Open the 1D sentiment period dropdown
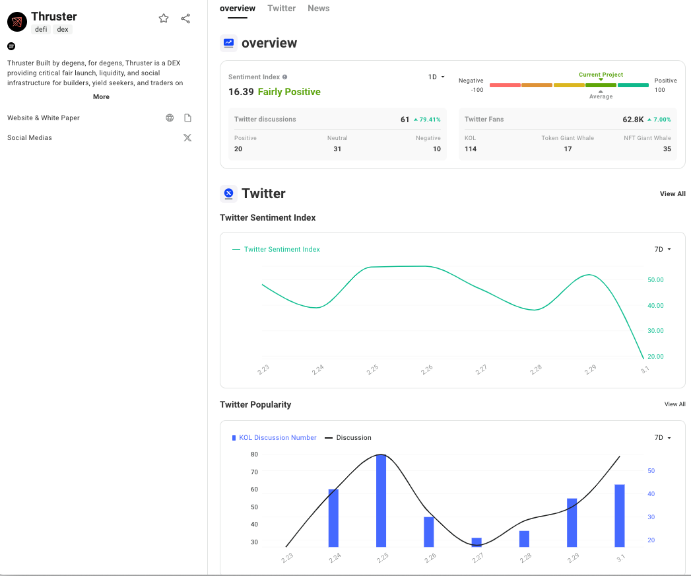691x576 pixels. (436, 77)
